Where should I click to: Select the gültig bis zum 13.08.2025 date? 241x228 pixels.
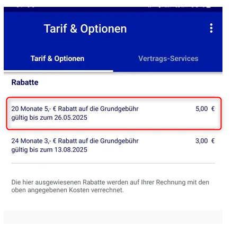pos(49,150)
